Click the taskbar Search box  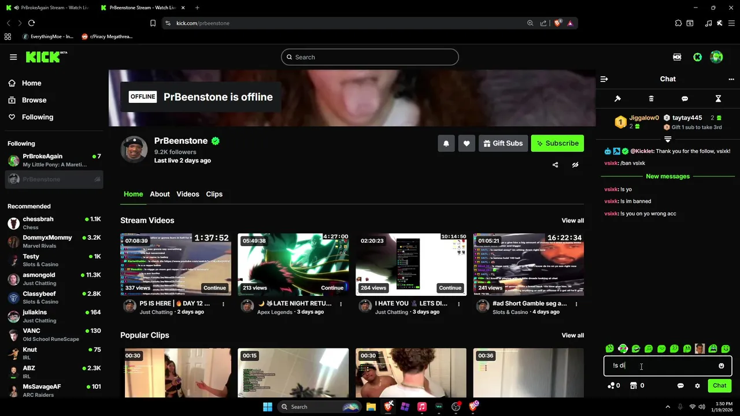click(x=319, y=407)
